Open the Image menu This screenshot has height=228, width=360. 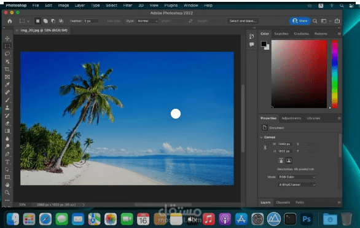pos(63,6)
